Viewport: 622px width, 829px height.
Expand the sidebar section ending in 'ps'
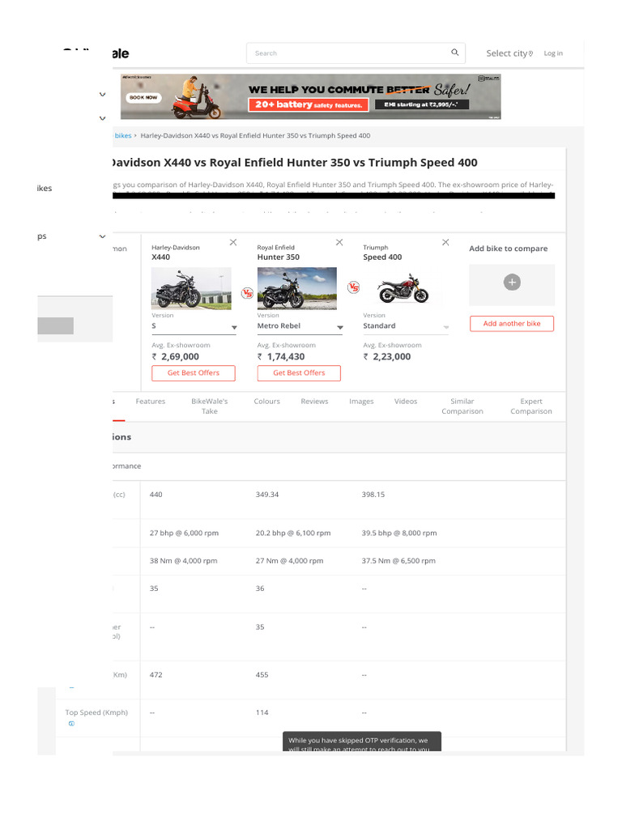pyautogui.click(x=102, y=236)
